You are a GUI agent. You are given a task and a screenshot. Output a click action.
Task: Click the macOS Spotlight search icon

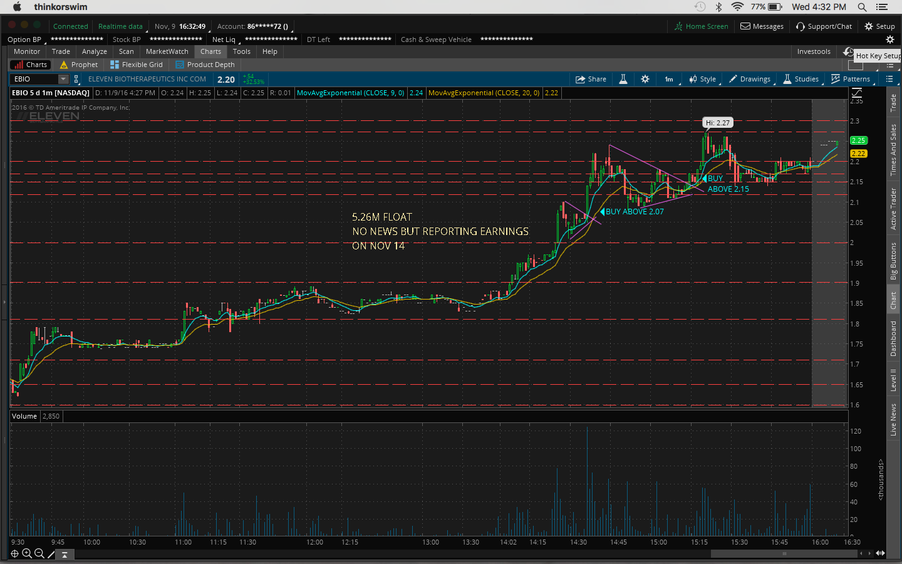(862, 7)
